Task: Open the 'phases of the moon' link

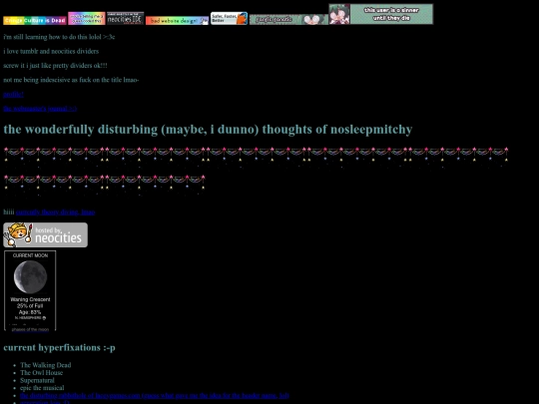Action: click(30, 329)
